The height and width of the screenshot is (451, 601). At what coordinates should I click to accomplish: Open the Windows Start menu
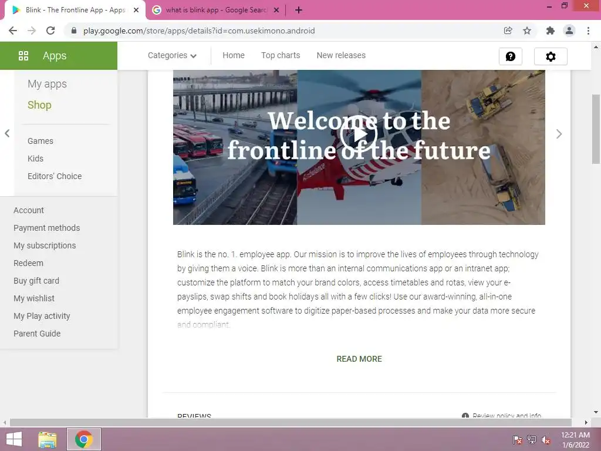(x=14, y=439)
